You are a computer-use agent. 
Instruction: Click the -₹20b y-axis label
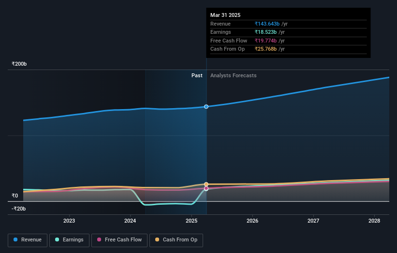[x=19, y=209]
